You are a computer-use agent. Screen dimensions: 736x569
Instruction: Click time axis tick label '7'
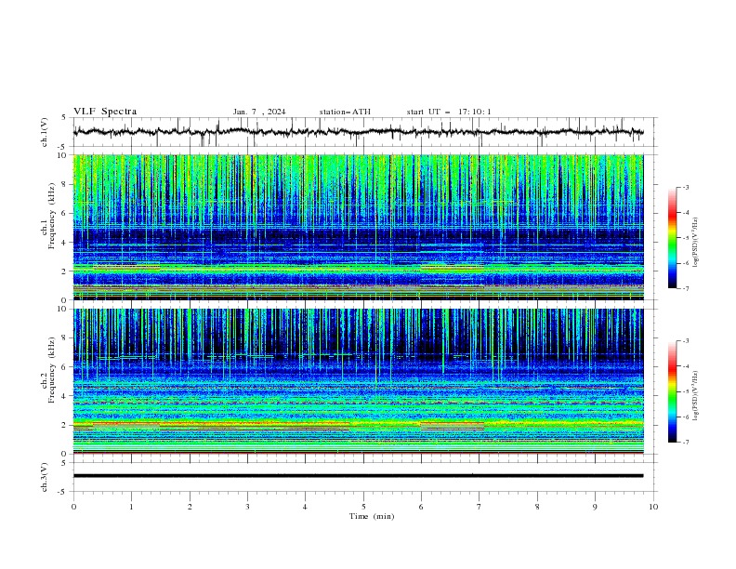pos(480,507)
